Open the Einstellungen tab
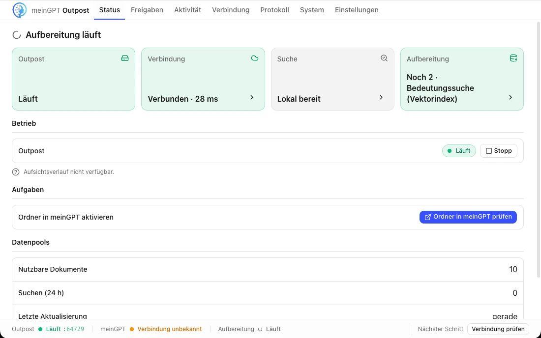This screenshot has height=338, width=541. [x=357, y=10]
